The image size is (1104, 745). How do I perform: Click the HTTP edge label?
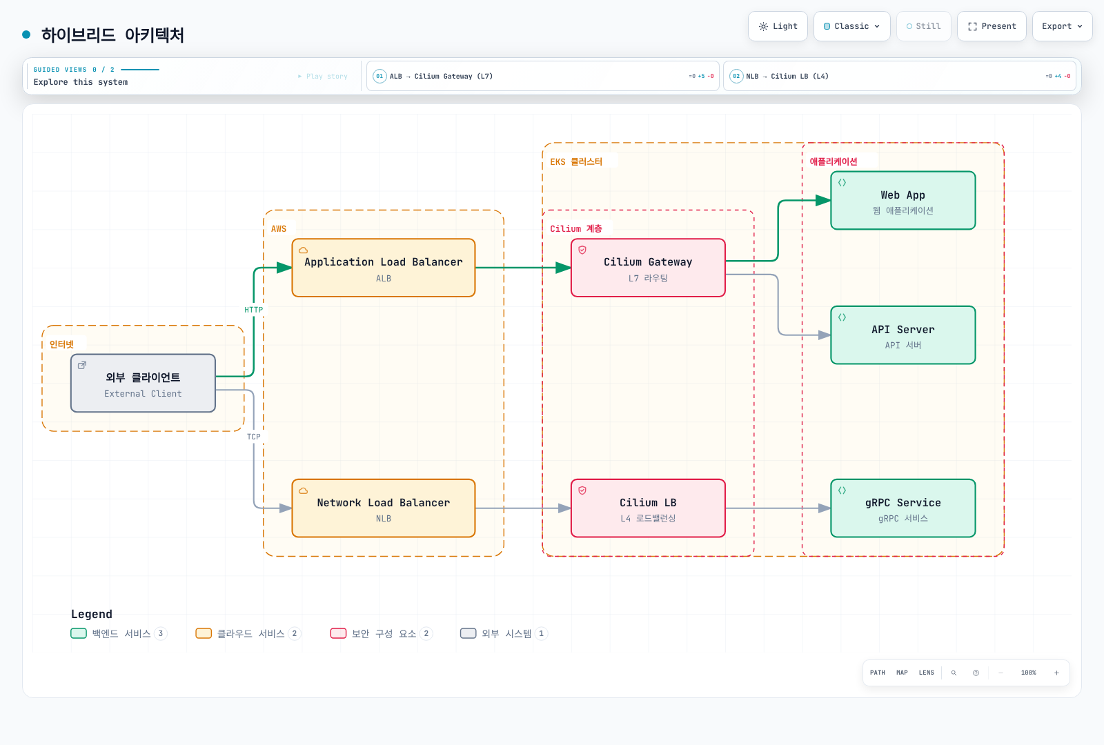click(x=253, y=310)
